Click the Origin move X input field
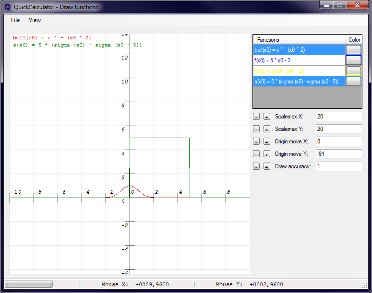This screenshot has width=372, height=293. (x=339, y=141)
